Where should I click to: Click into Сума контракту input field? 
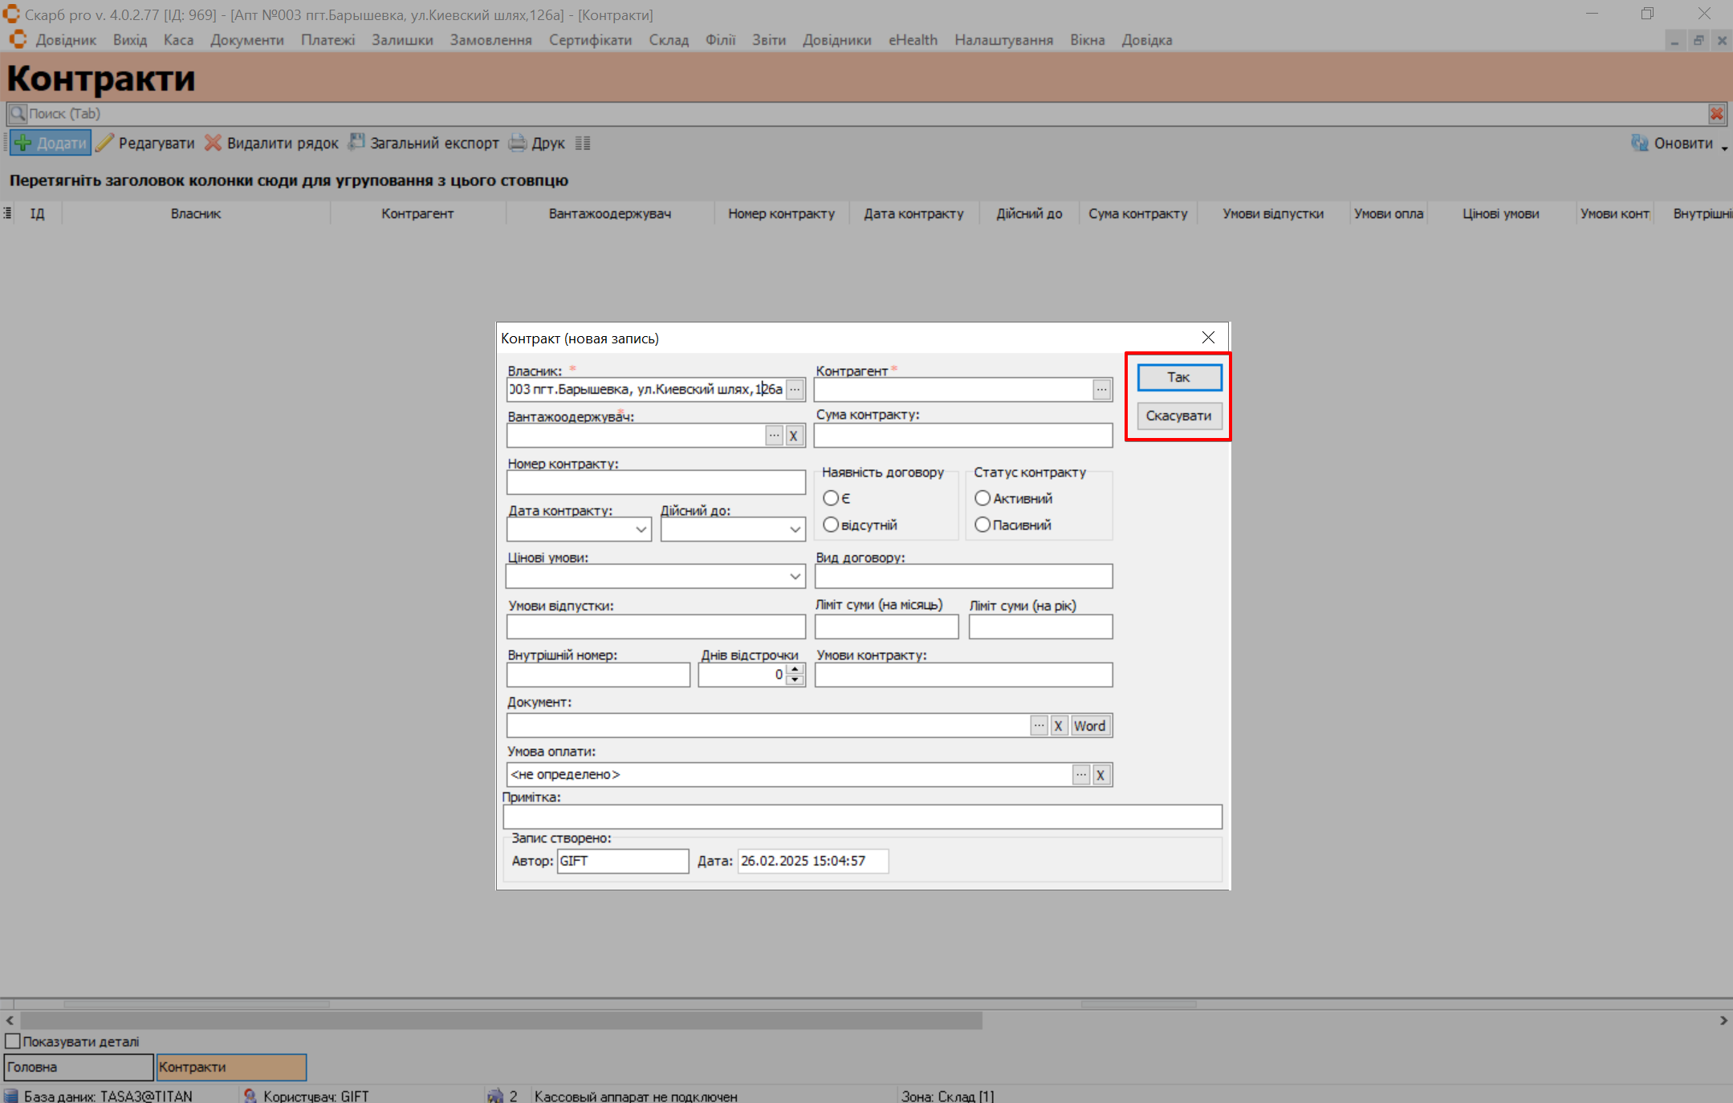coord(963,435)
